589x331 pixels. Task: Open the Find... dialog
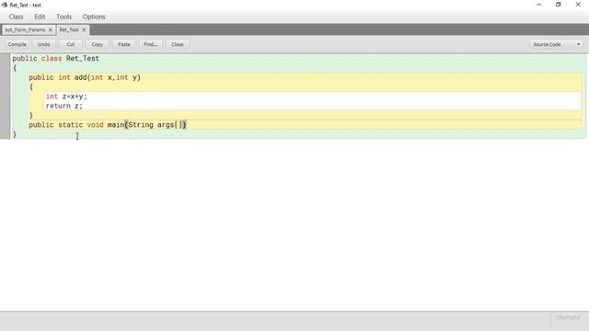pos(150,44)
